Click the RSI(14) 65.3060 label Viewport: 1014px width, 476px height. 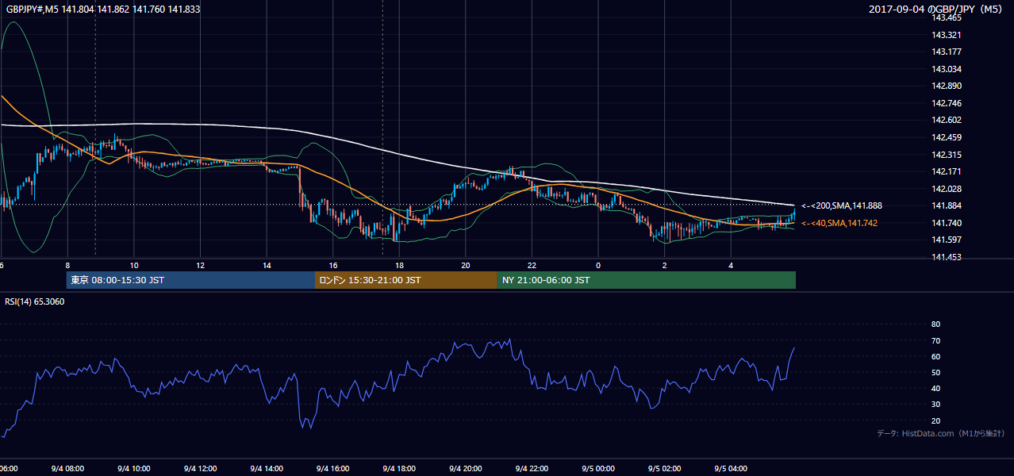tap(36, 301)
